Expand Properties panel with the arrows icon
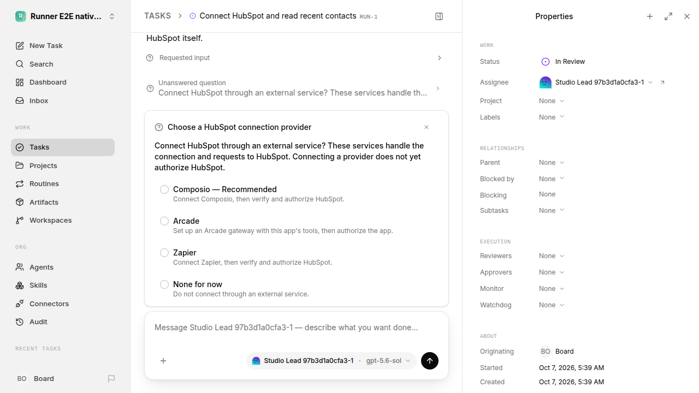Viewport: 699px width, 393px height. [x=668, y=16]
